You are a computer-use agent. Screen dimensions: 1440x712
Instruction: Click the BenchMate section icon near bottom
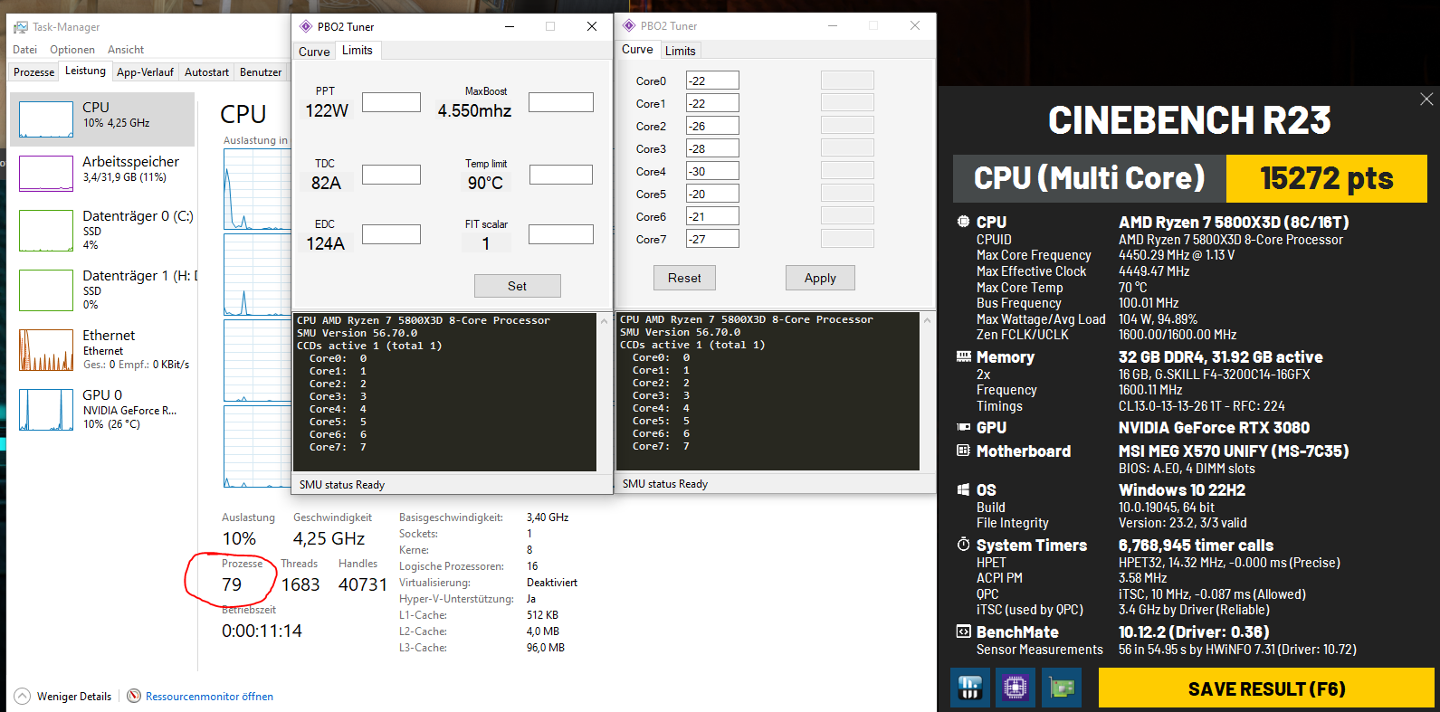pos(963,631)
